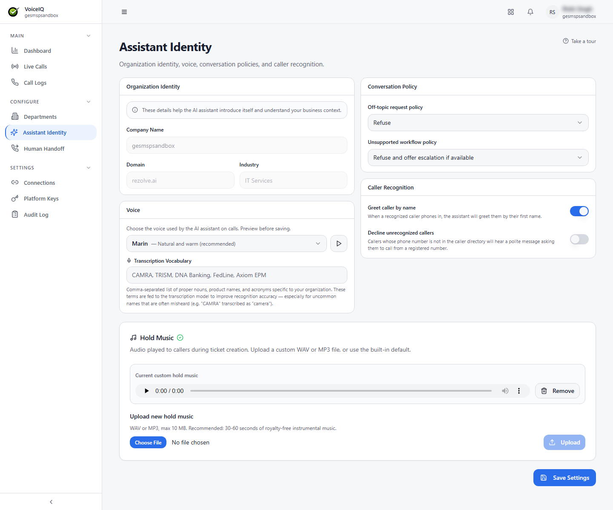This screenshot has height=510, width=613.
Task: Toggle Greet caller by name switch
Action: click(579, 211)
